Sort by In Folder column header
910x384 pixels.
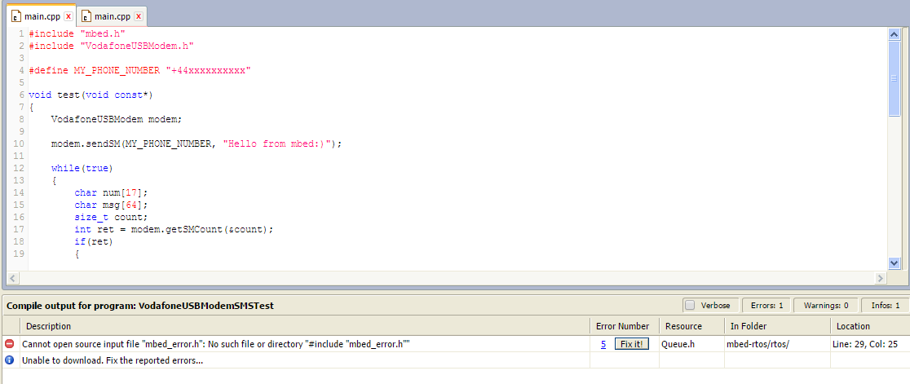(777, 326)
